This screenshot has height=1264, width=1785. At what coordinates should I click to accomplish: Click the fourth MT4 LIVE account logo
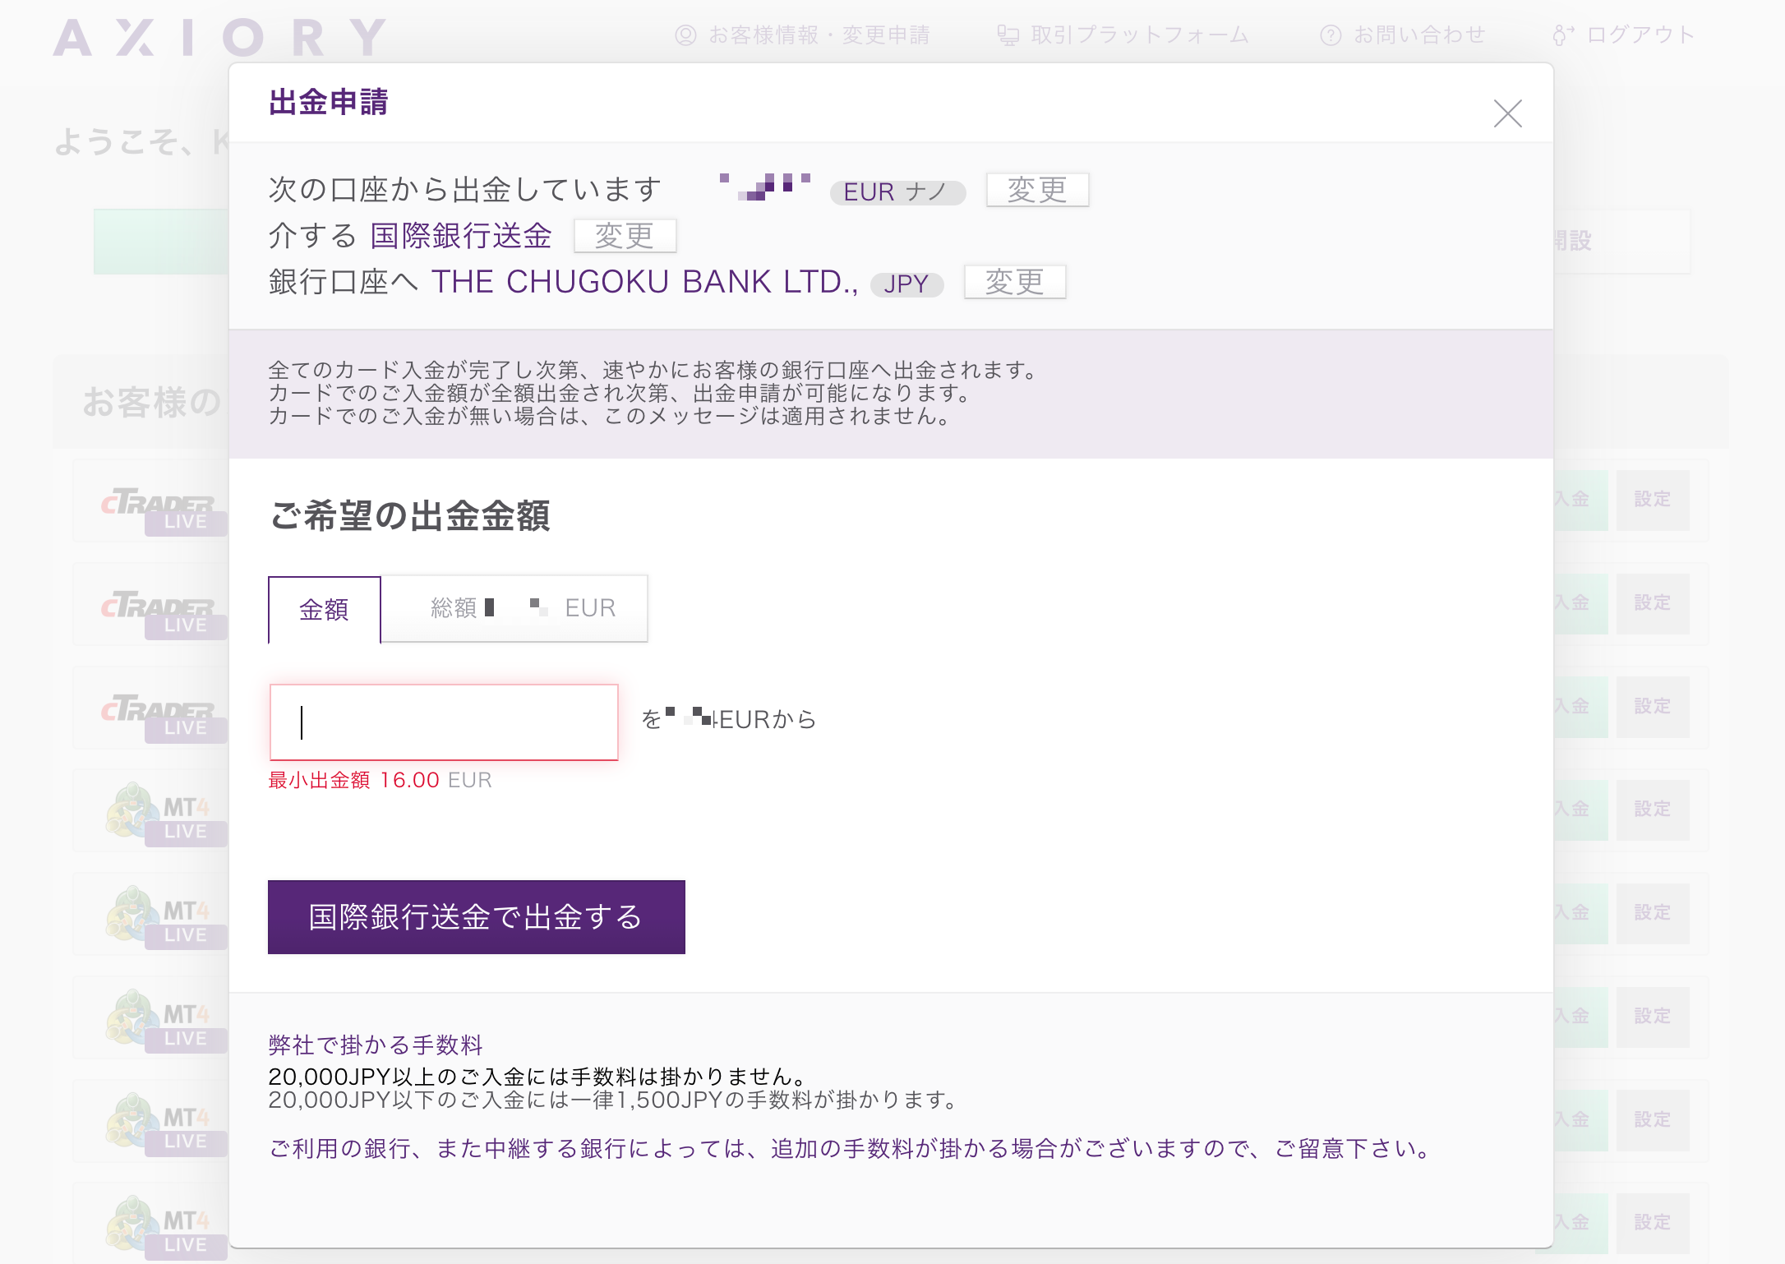pos(164,1124)
